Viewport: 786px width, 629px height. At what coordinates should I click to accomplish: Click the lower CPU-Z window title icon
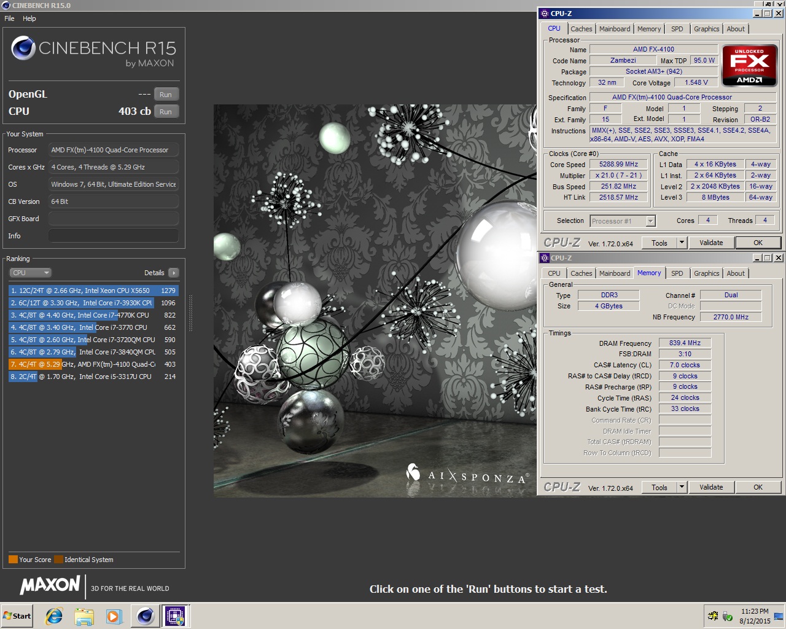click(544, 258)
